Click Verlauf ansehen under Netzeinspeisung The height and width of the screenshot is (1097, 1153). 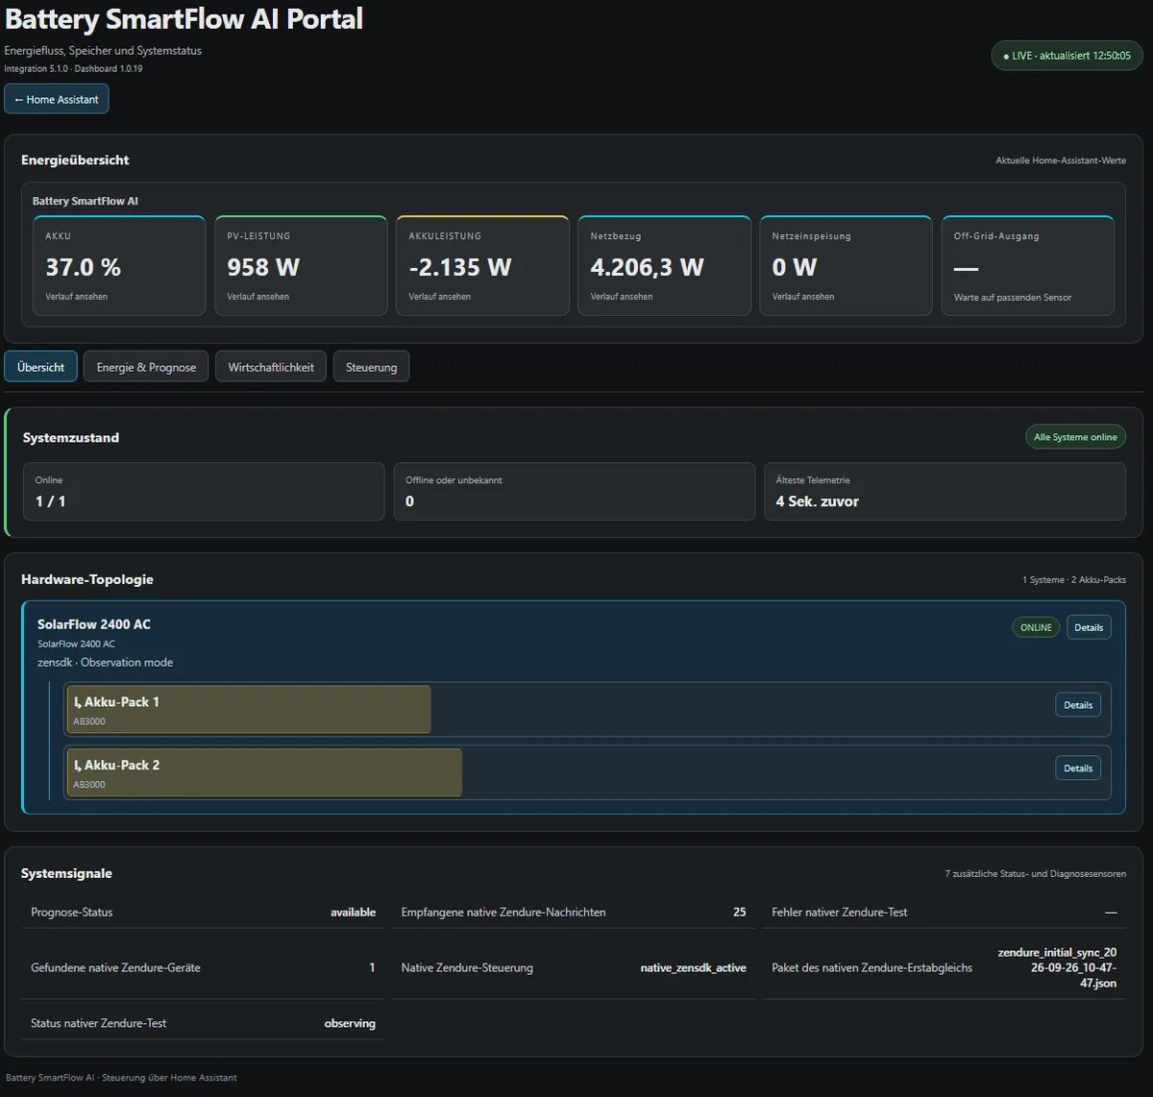pos(802,297)
